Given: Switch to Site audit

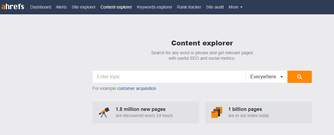Looking at the screenshot, I should [215, 7].
